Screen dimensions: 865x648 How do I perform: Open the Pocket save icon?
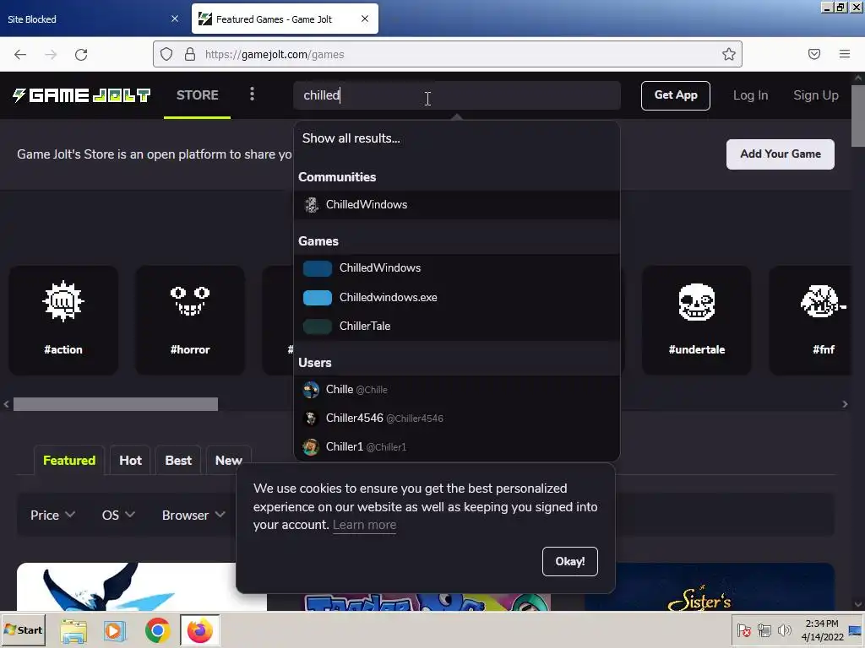point(814,54)
